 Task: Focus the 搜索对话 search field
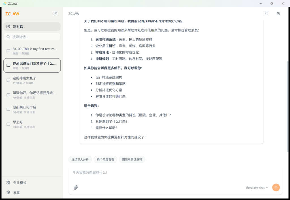(x=34, y=37)
